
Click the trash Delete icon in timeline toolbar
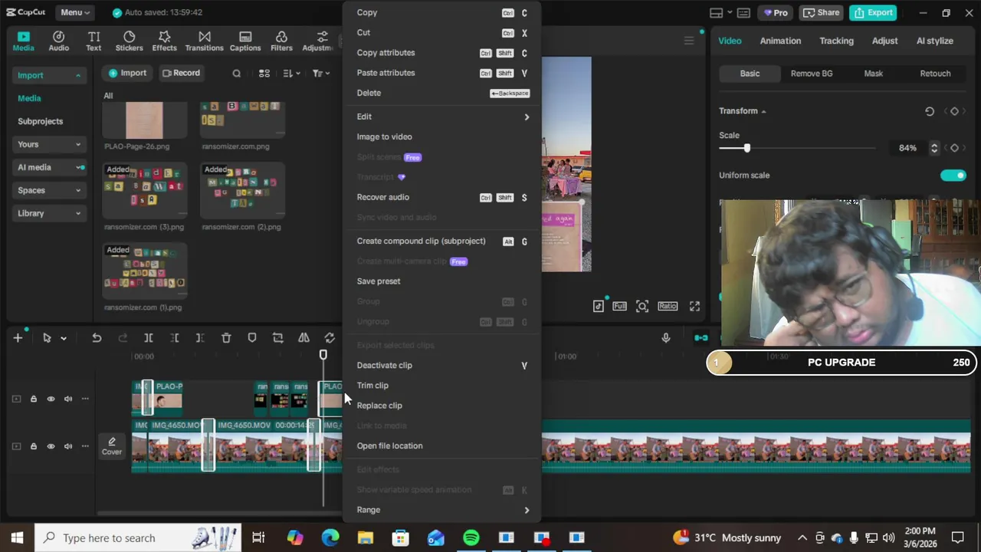(226, 338)
